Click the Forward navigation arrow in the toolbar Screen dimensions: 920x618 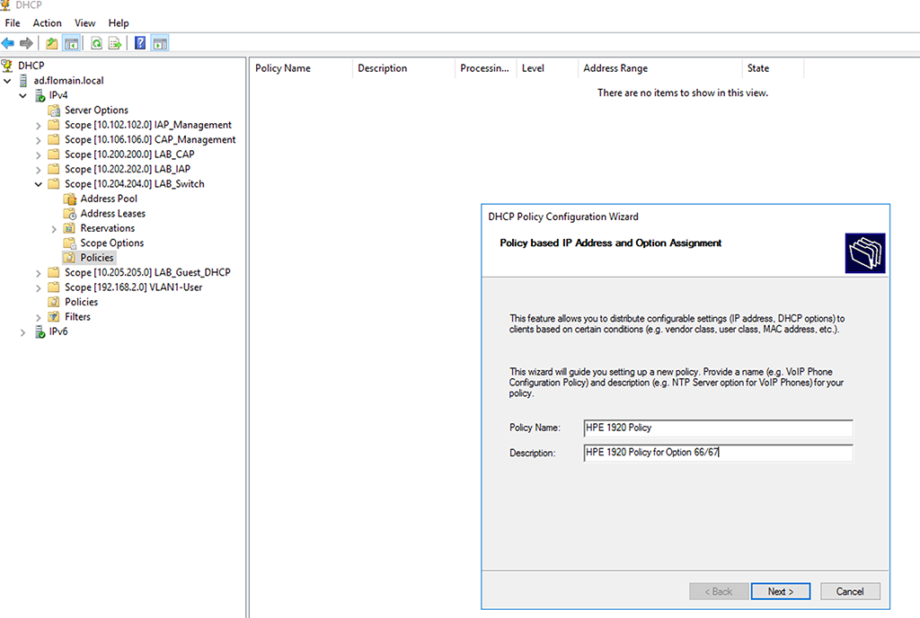[25, 42]
